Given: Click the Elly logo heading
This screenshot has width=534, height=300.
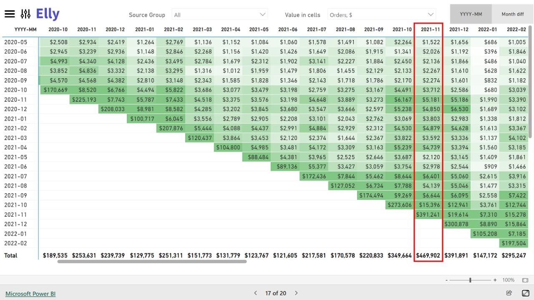Looking at the screenshot, I should coord(47,13).
